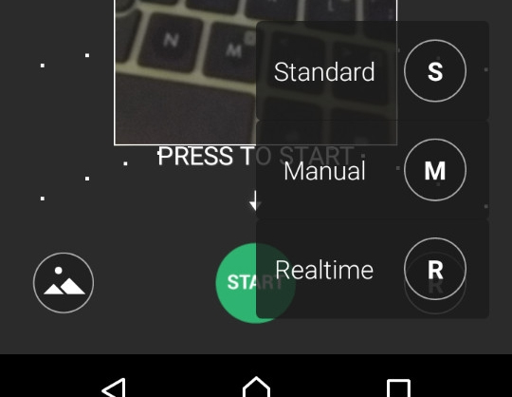512x397 pixels.
Task: Select the Realtime text label in menu
Action: [324, 270]
